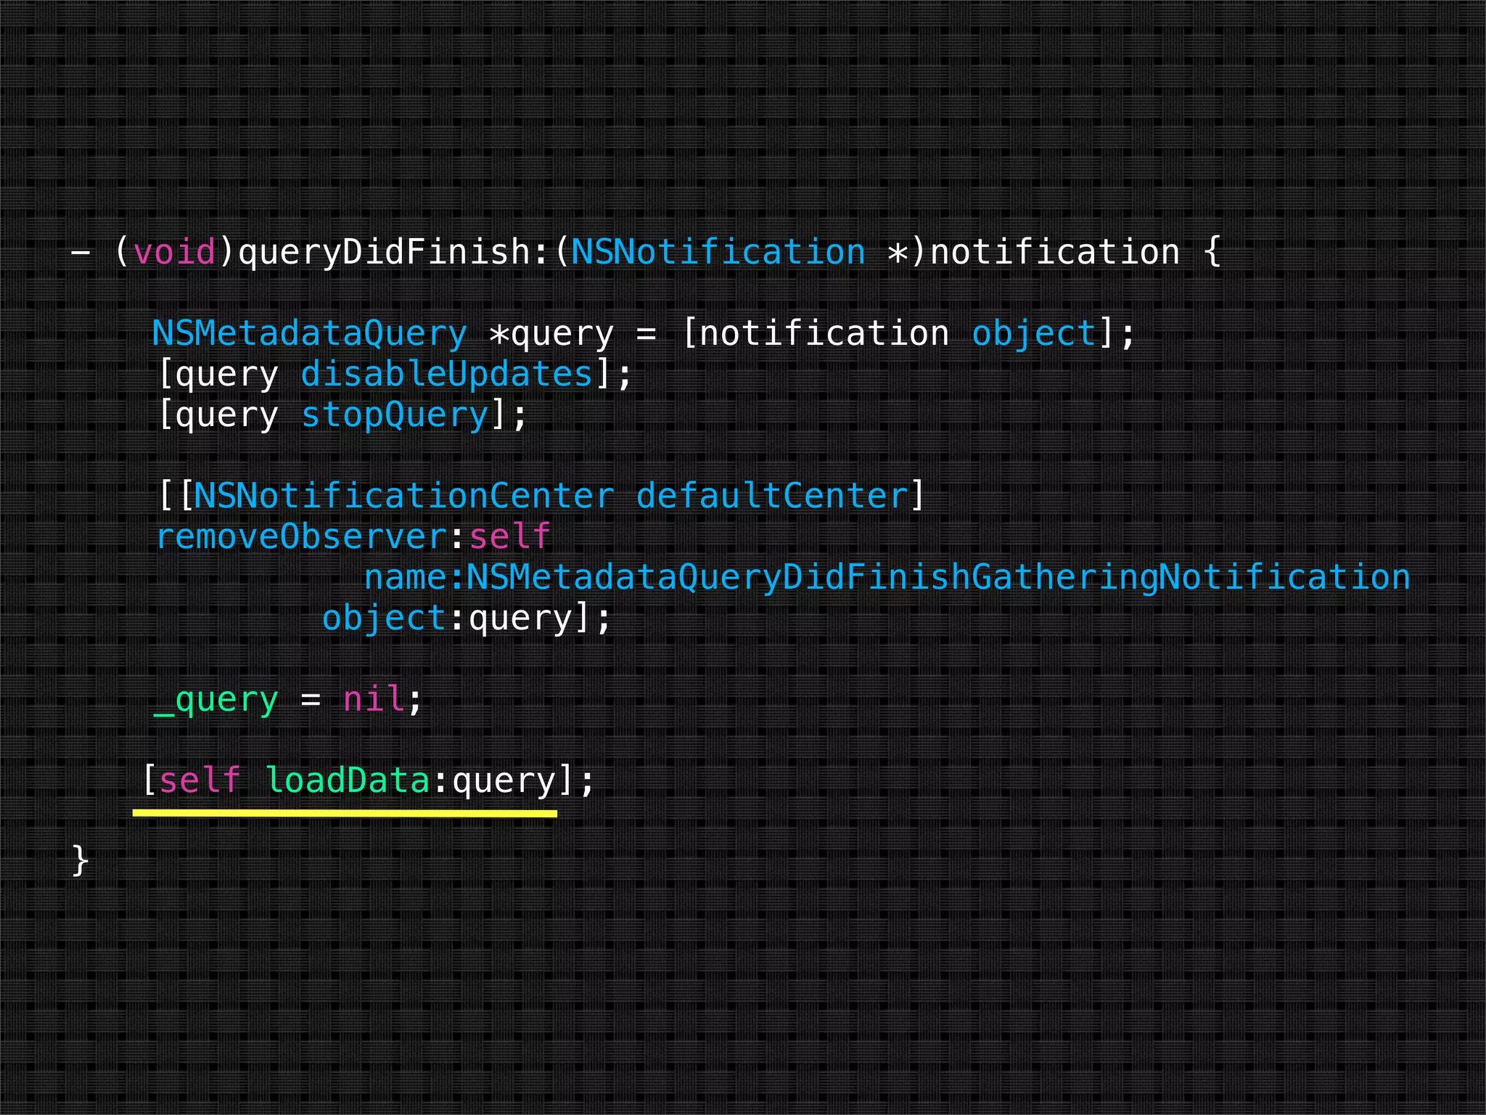Click the '_query' instance variable
Screen dimensions: 1486x1115
point(216,701)
